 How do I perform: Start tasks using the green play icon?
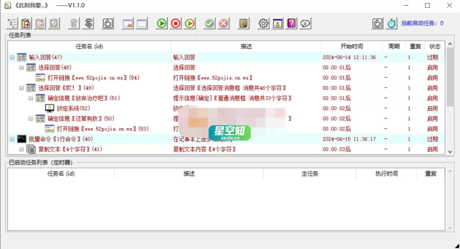pos(161,23)
